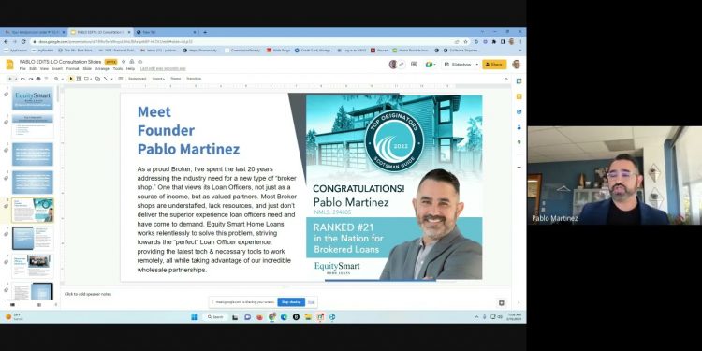Viewport: 702px width, 351px height.
Task: Open the zoom magnifier tool
Action: click(x=56, y=79)
